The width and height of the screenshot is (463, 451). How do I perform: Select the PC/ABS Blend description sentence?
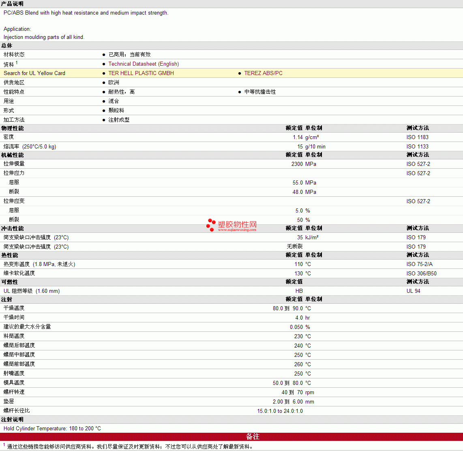[x=86, y=13]
